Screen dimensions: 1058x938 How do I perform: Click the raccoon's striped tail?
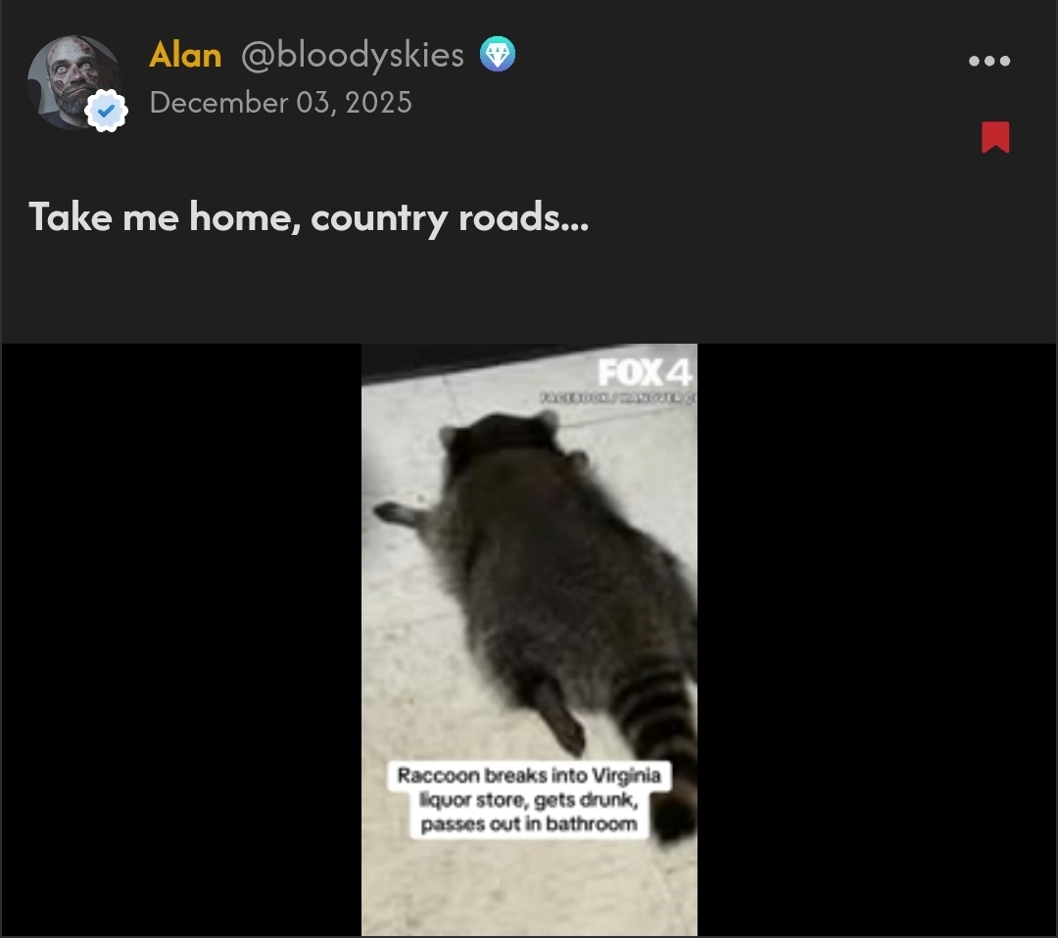pos(661,742)
